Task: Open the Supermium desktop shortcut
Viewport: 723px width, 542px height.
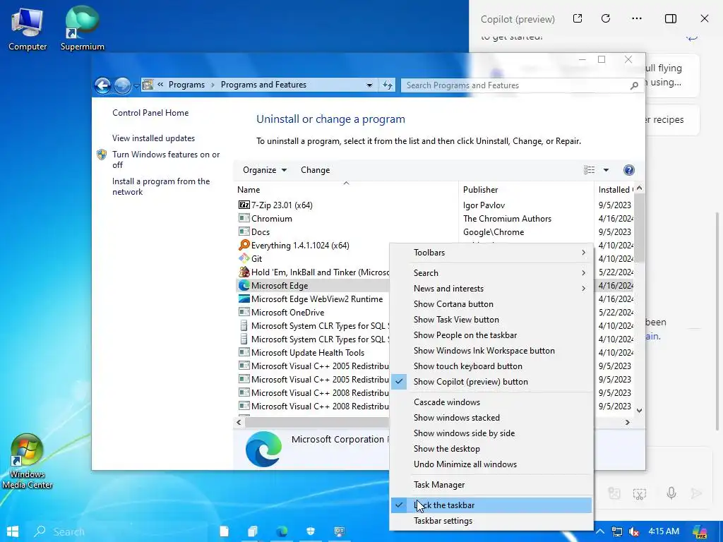Action: [82, 28]
